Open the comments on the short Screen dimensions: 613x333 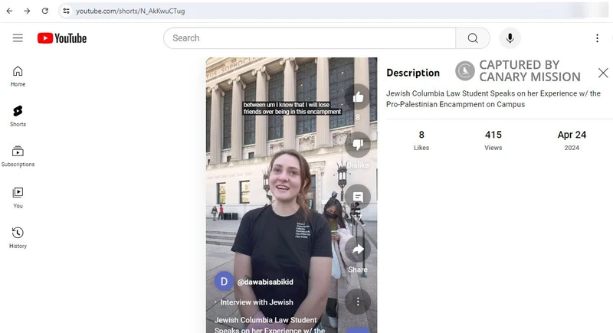pyautogui.click(x=357, y=197)
